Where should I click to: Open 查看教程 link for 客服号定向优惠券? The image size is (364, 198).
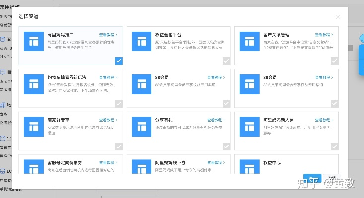(108, 163)
